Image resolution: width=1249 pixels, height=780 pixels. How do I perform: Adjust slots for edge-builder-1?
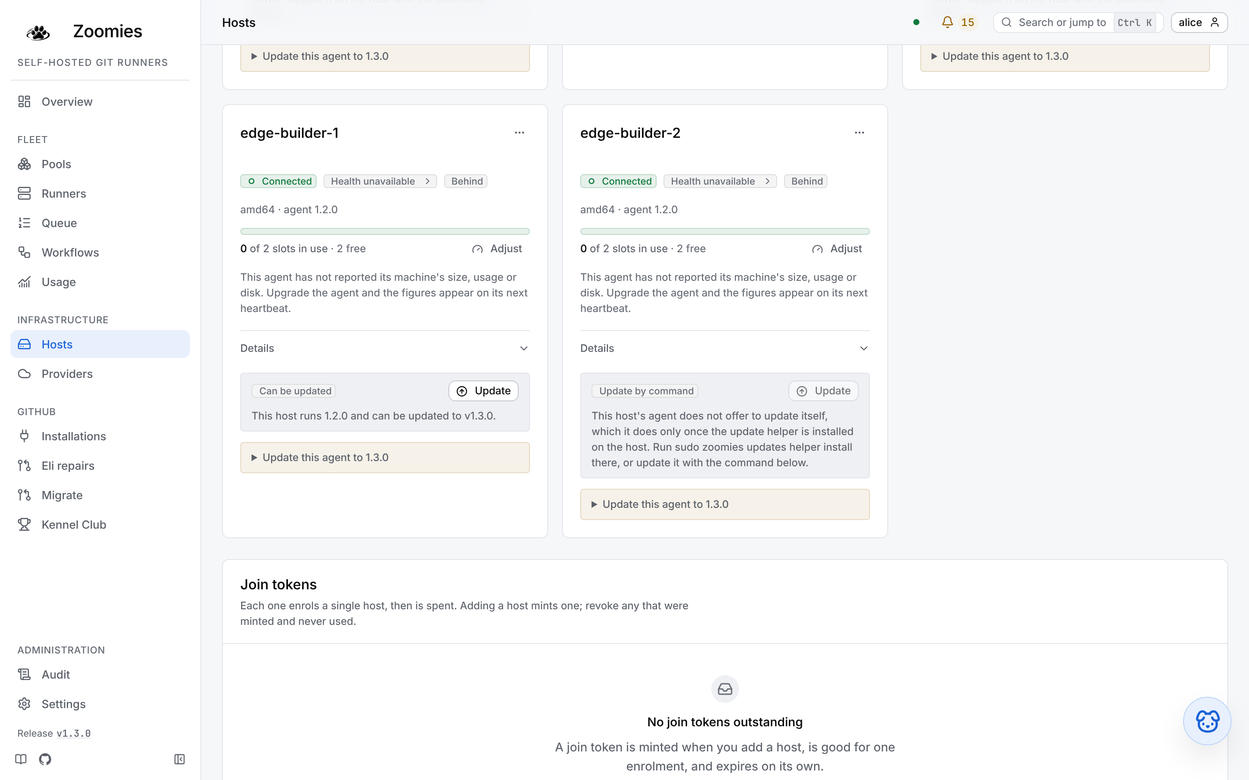497,249
